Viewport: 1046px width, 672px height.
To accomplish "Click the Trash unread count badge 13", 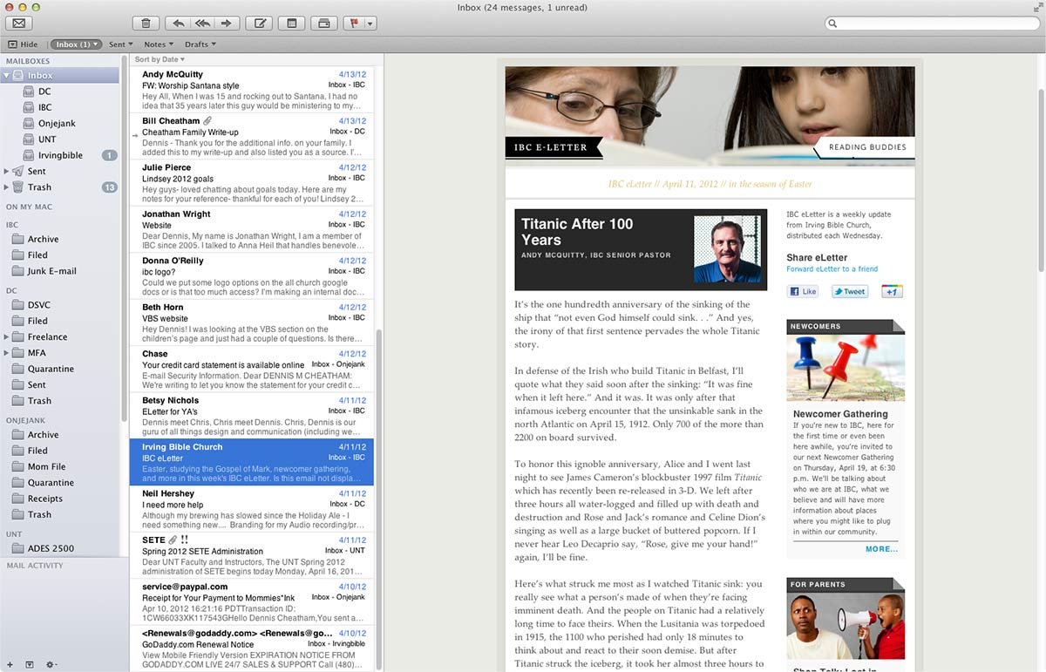I will click(109, 187).
